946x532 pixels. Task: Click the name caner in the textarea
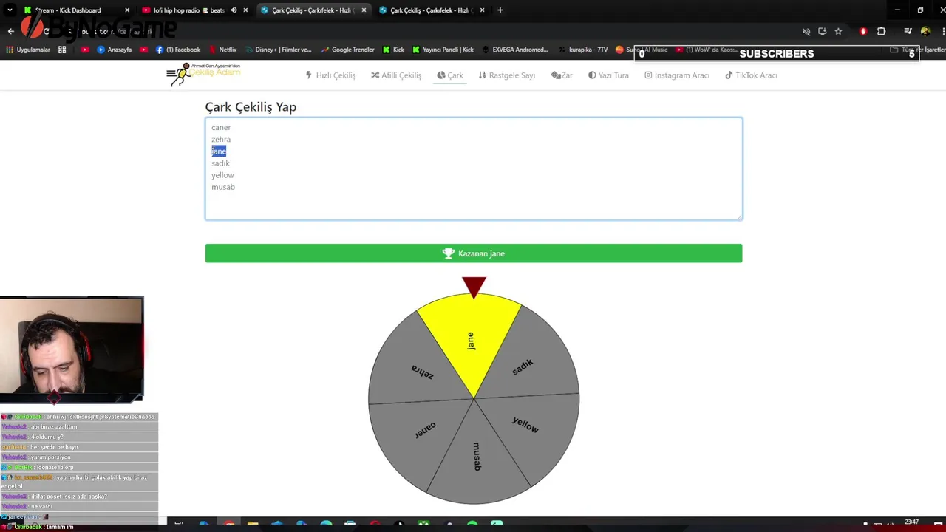[x=221, y=127]
